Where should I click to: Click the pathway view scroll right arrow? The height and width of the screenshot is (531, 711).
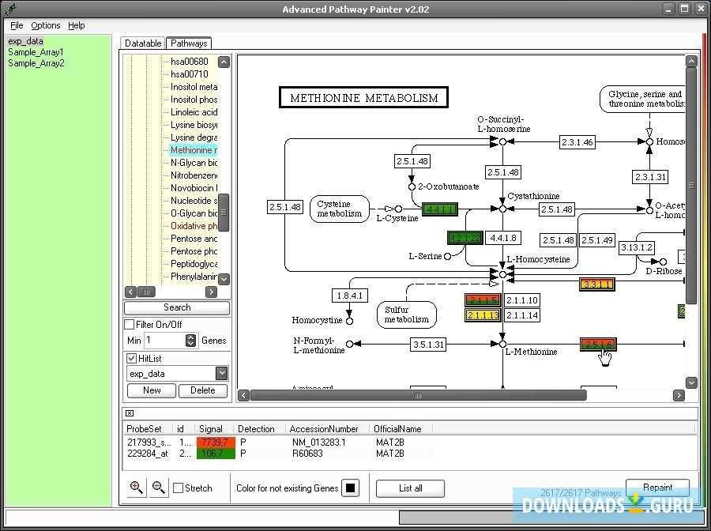pyautogui.click(x=679, y=395)
